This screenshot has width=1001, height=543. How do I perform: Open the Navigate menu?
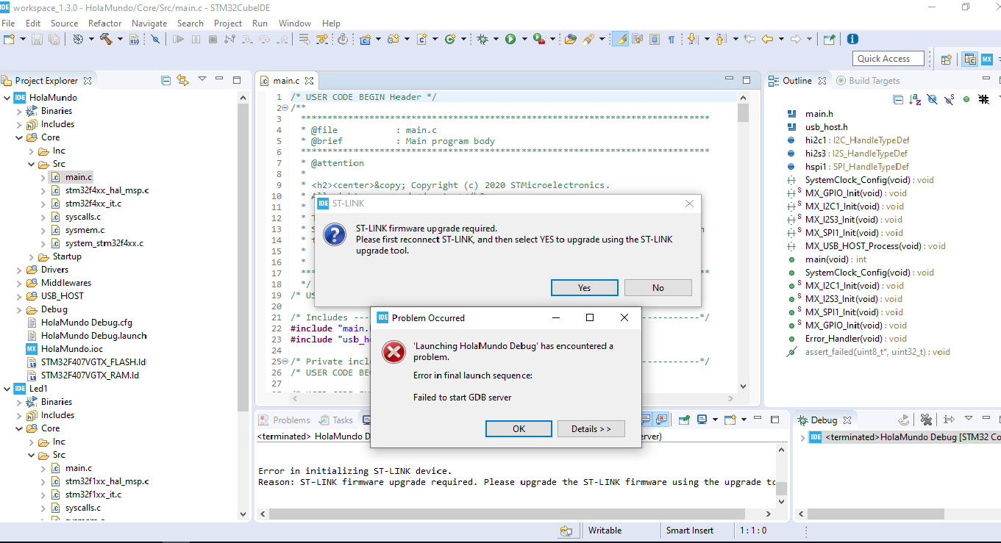tap(149, 23)
